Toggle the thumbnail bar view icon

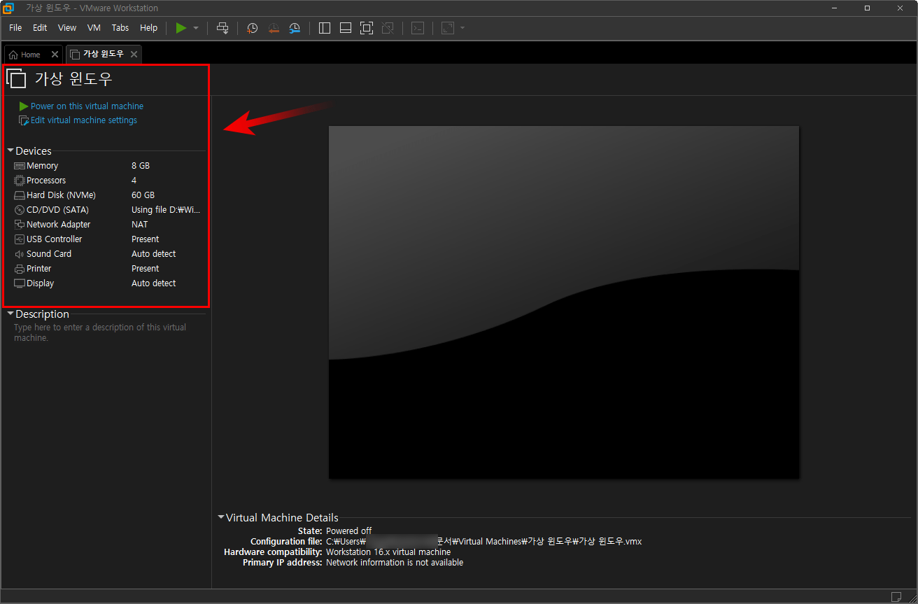click(345, 28)
